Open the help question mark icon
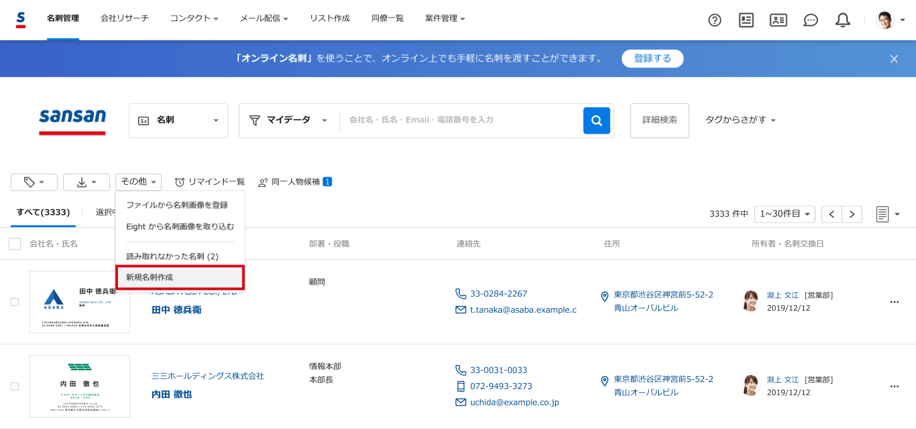The height and width of the screenshot is (429, 916). [715, 20]
